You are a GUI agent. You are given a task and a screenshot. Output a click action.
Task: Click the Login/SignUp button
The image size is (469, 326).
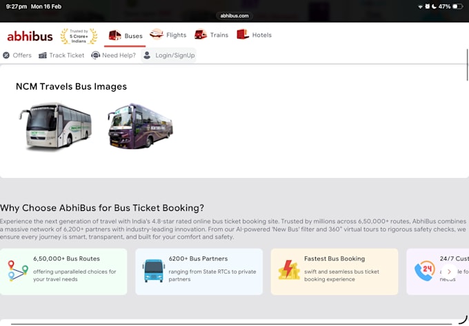pyautogui.click(x=169, y=55)
